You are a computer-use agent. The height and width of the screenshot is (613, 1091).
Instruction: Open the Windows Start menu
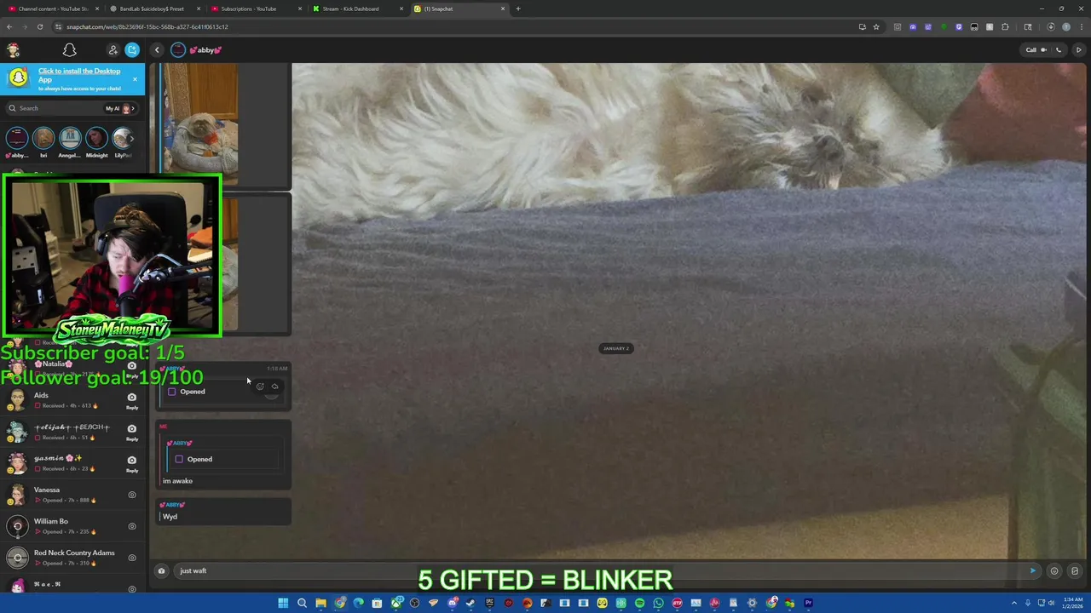pyautogui.click(x=283, y=604)
